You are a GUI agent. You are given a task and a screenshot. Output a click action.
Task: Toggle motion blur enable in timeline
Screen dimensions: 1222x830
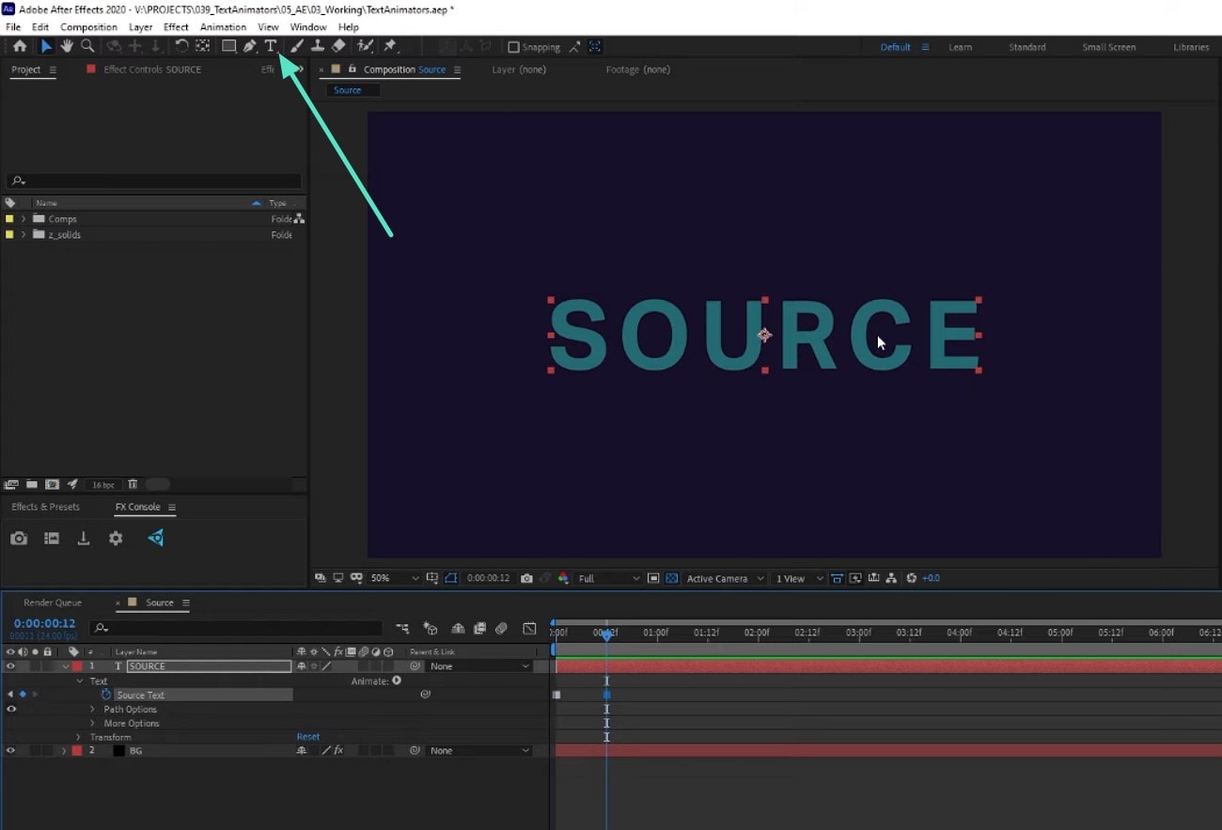(501, 628)
